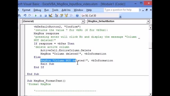
Task: Click the Find binoculars icon
Action: pos(19,15)
